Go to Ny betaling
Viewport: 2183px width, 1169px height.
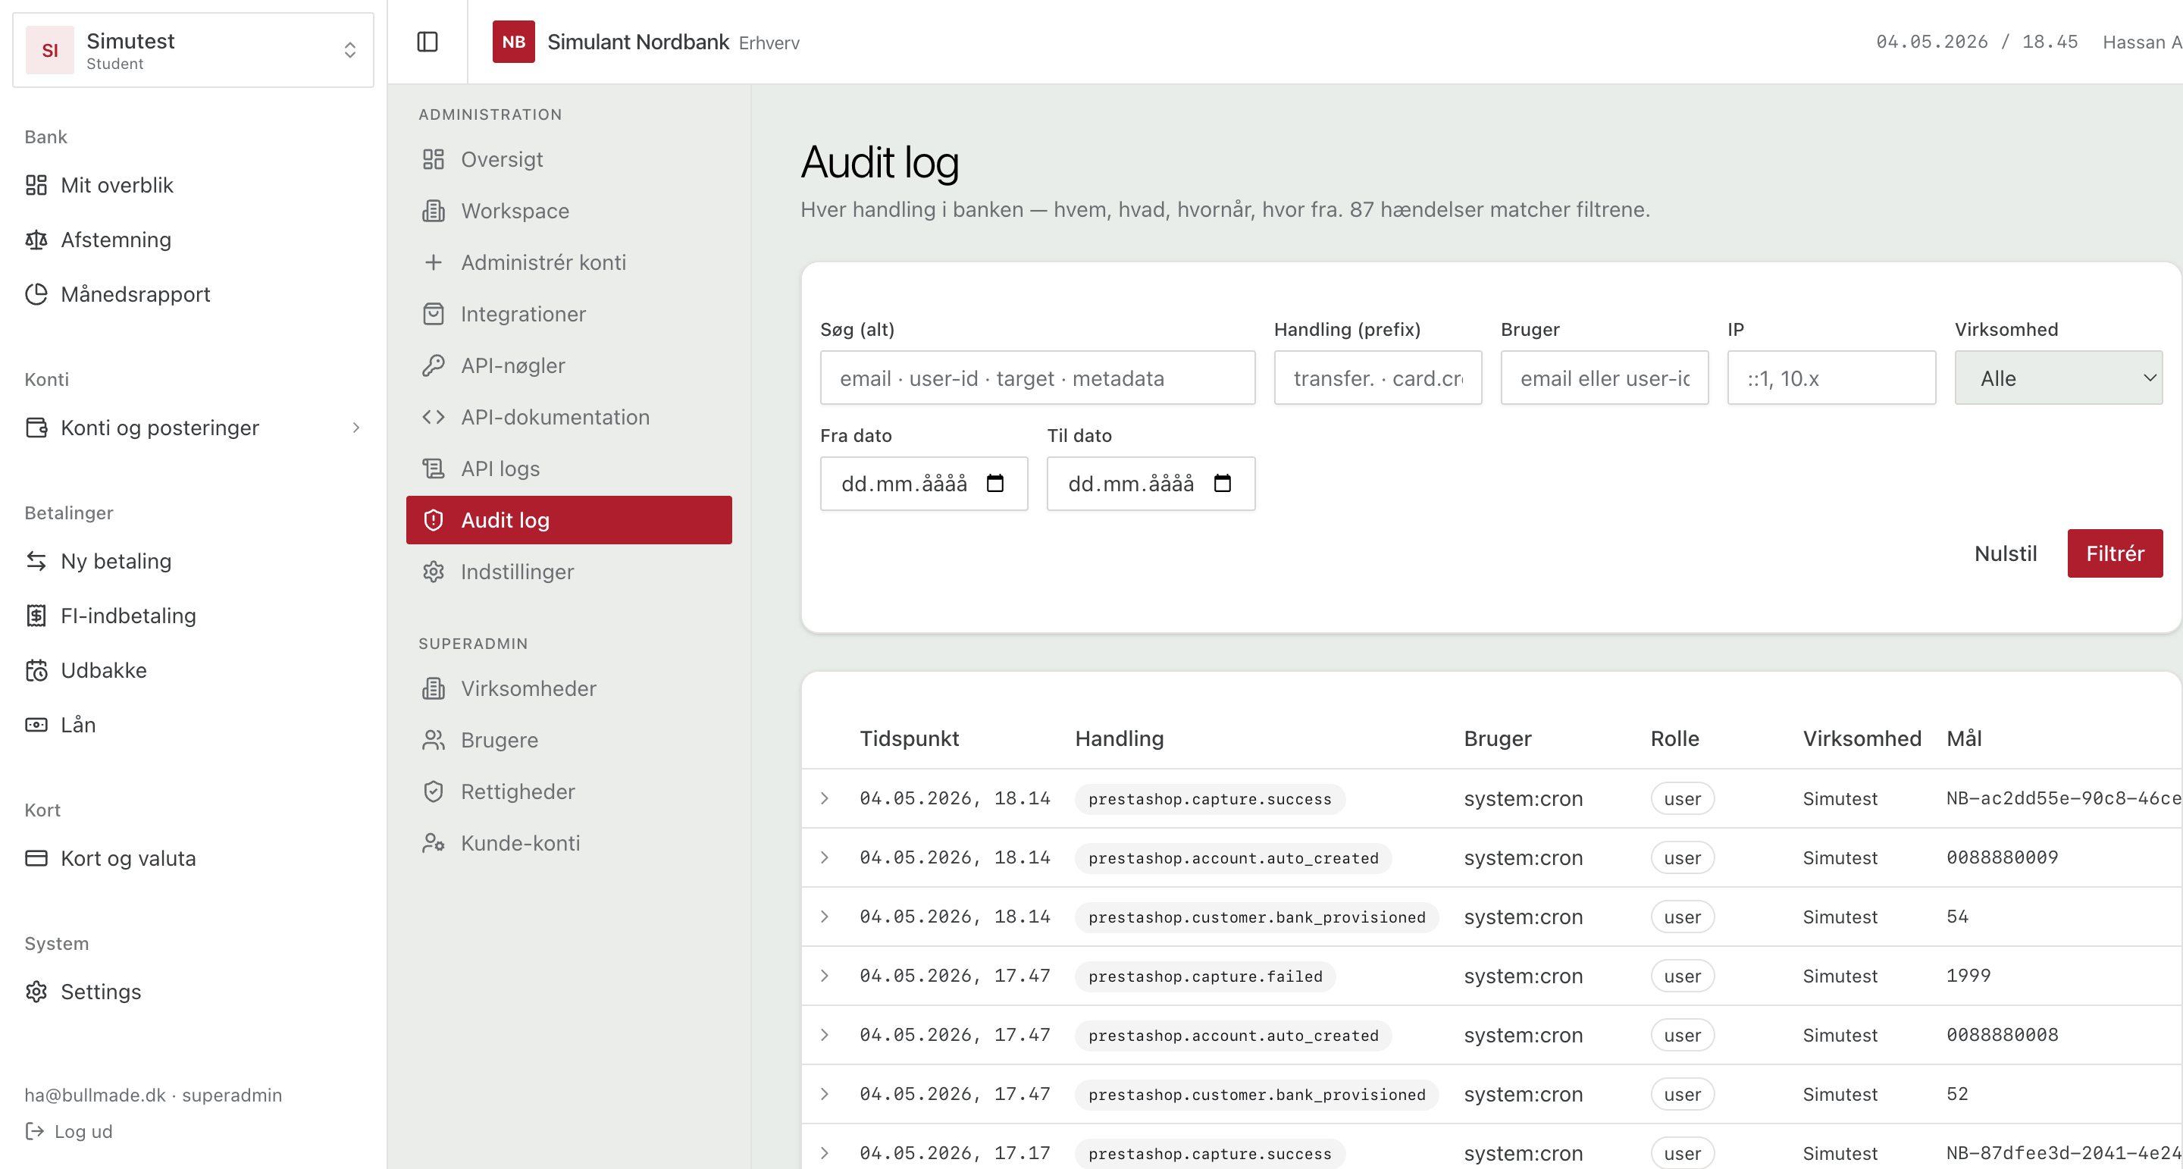pyautogui.click(x=193, y=561)
